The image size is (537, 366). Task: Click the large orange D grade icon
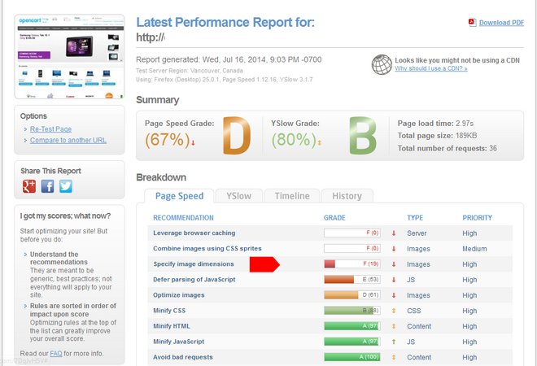(236, 135)
